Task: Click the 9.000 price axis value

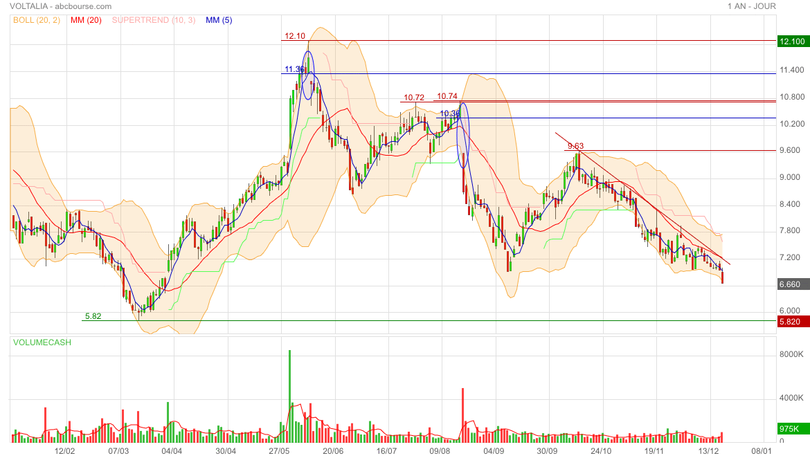Action: click(790, 177)
